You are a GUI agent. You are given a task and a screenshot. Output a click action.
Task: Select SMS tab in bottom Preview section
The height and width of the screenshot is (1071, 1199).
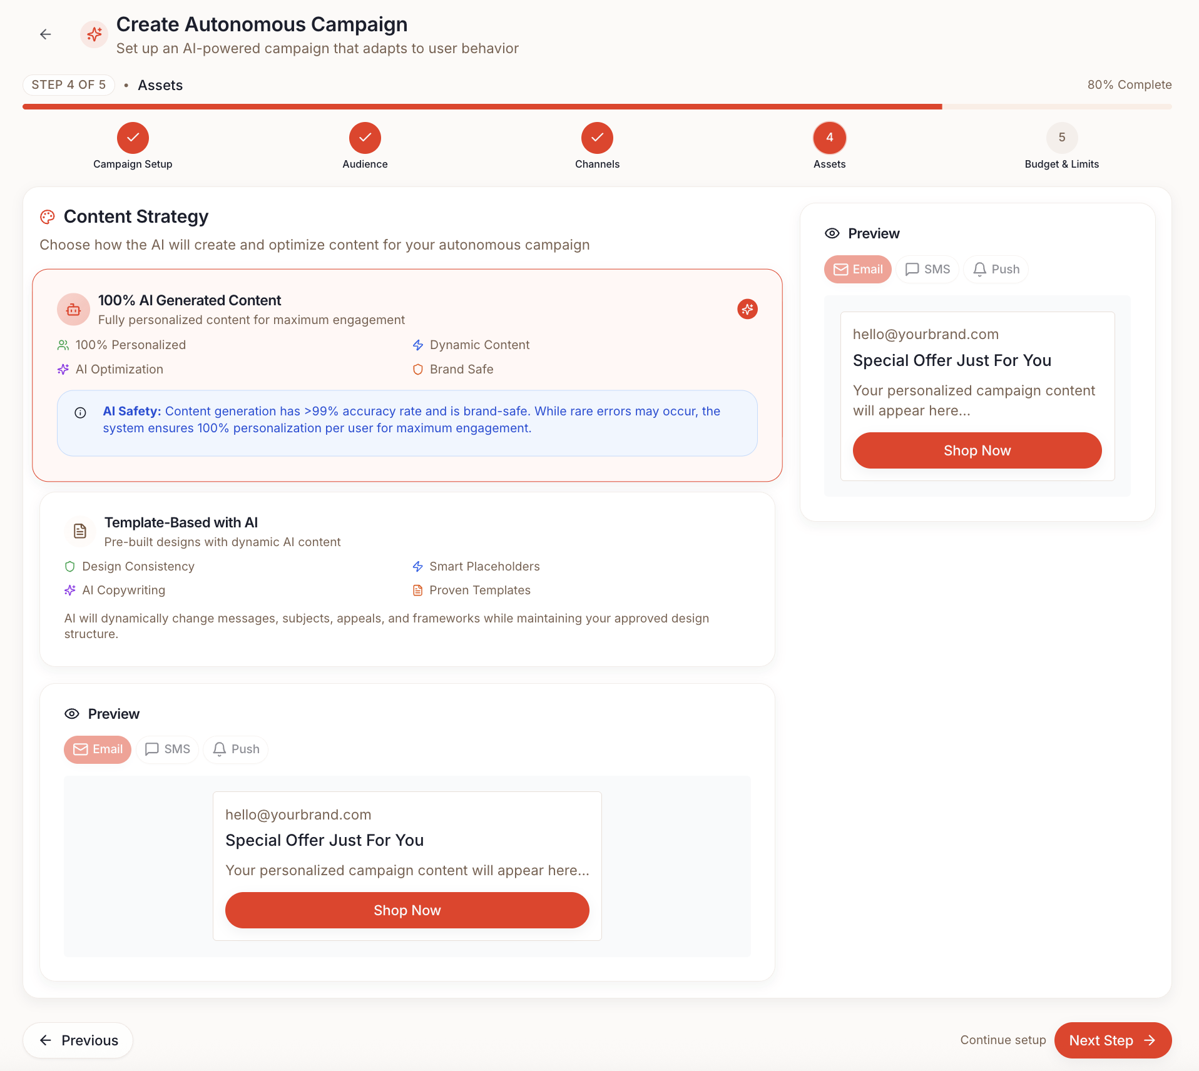click(x=167, y=749)
